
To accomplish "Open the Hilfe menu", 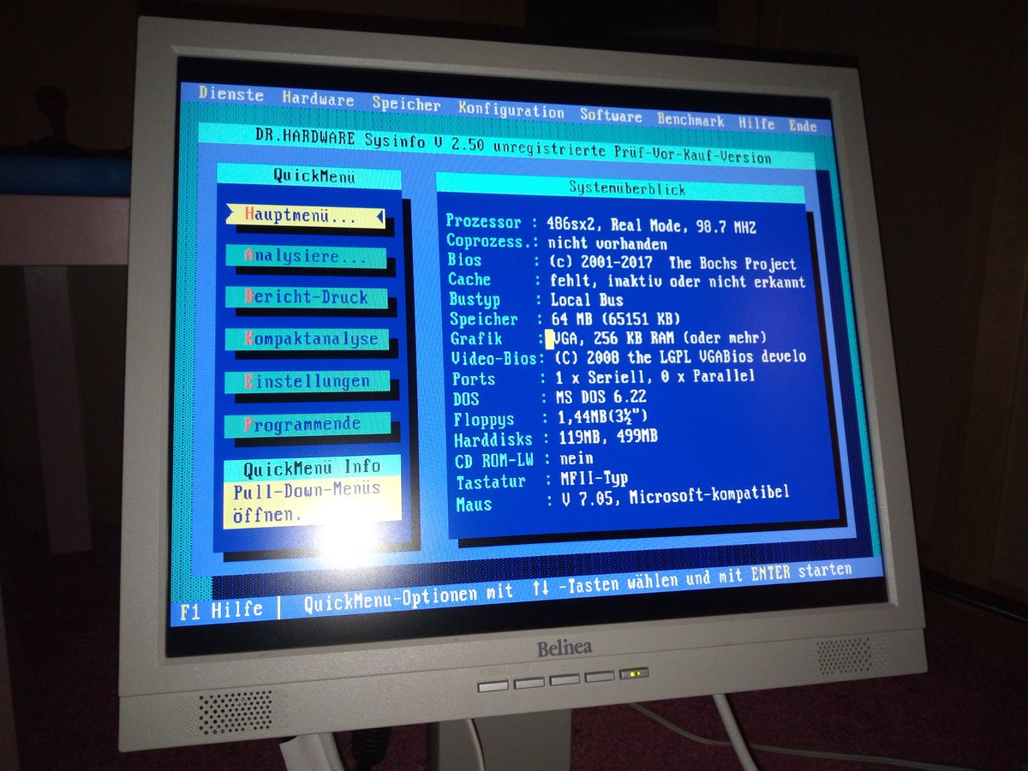I will pyautogui.click(x=756, y=123).
